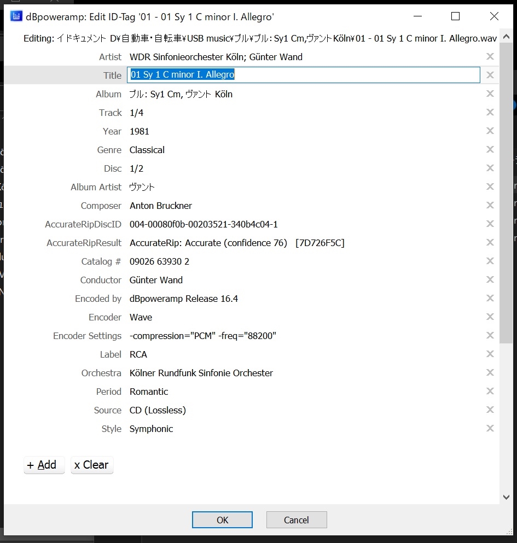Click the window's bottom-right grip corner
Image resolution: width=517 pixels, height=543 pixels.
tap(509, 532)
